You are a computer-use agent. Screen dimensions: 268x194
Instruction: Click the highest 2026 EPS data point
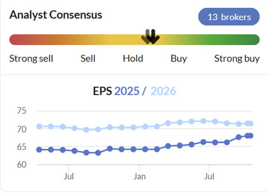[x=203, y=121]
